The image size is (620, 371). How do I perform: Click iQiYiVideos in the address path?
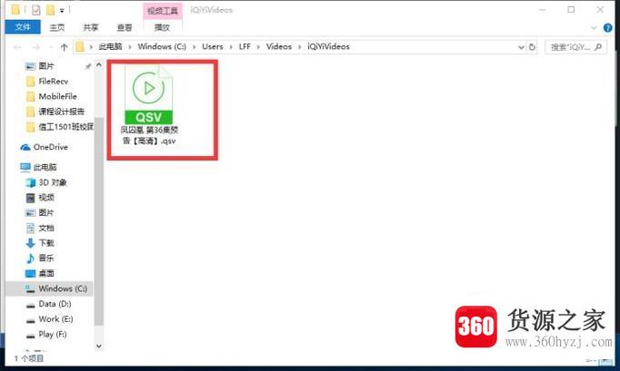click(328, 46)
